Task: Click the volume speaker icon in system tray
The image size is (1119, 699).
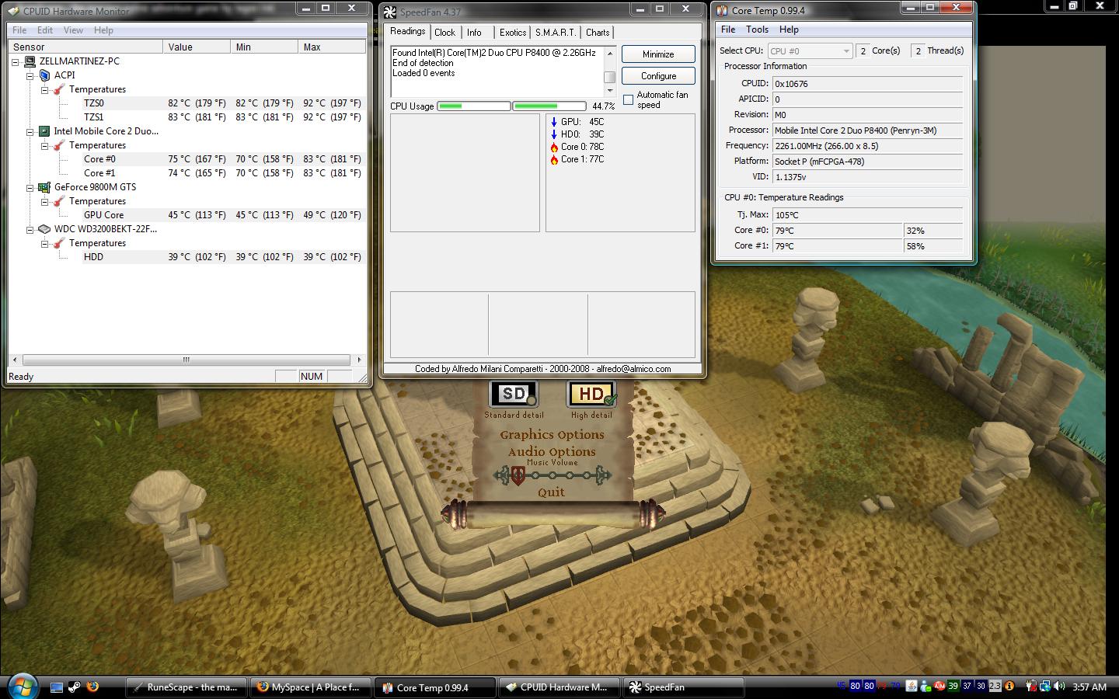Action: (1059, 687)
